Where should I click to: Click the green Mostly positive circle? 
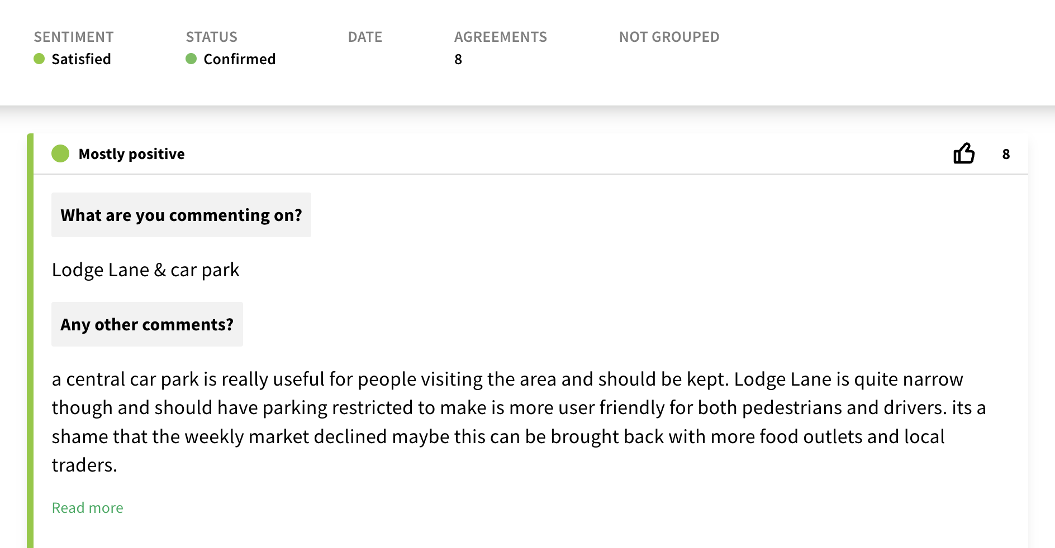pos(60,153)
